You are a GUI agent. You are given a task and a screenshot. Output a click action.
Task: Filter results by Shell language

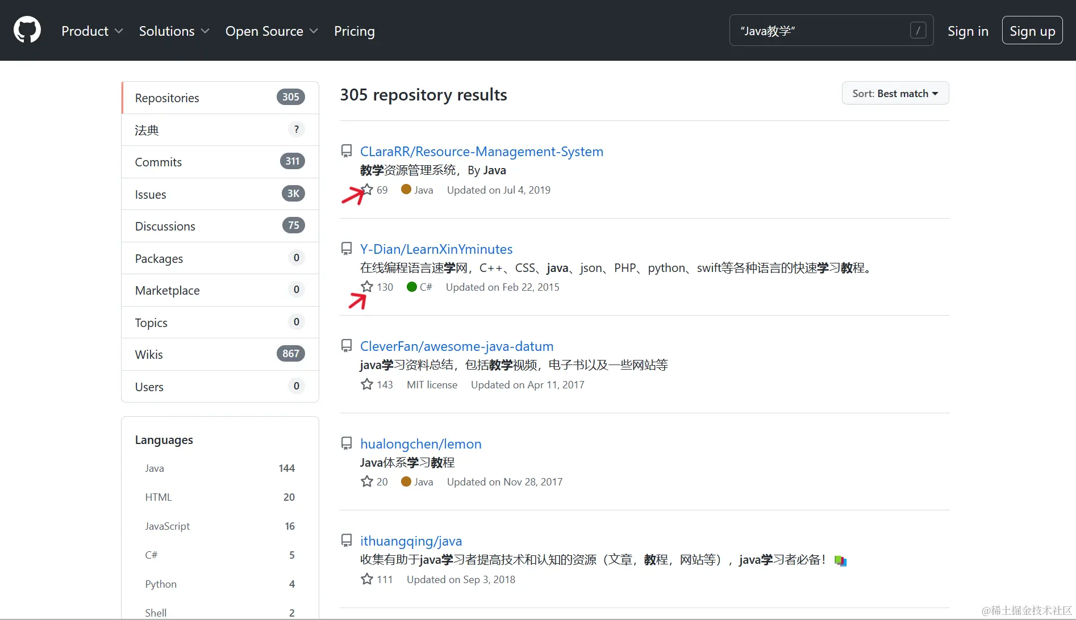pyautogui.click(x=220, y=613)
